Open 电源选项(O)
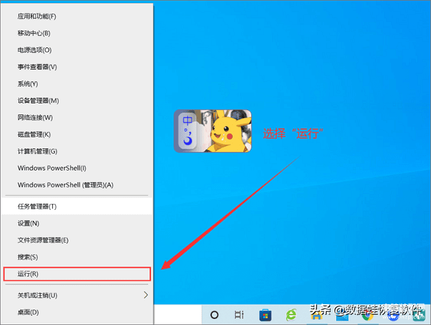The width and height of the screenshot is (431, 325). (77, 50)
